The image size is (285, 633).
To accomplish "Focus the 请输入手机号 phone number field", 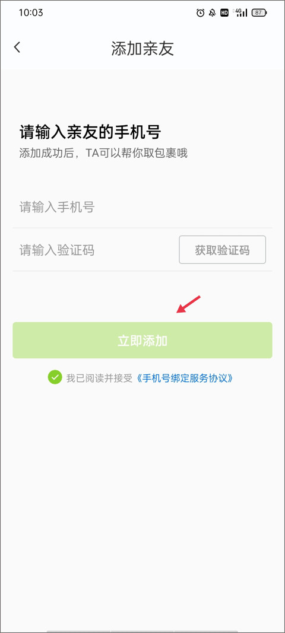I will click(x=142, y=208).
